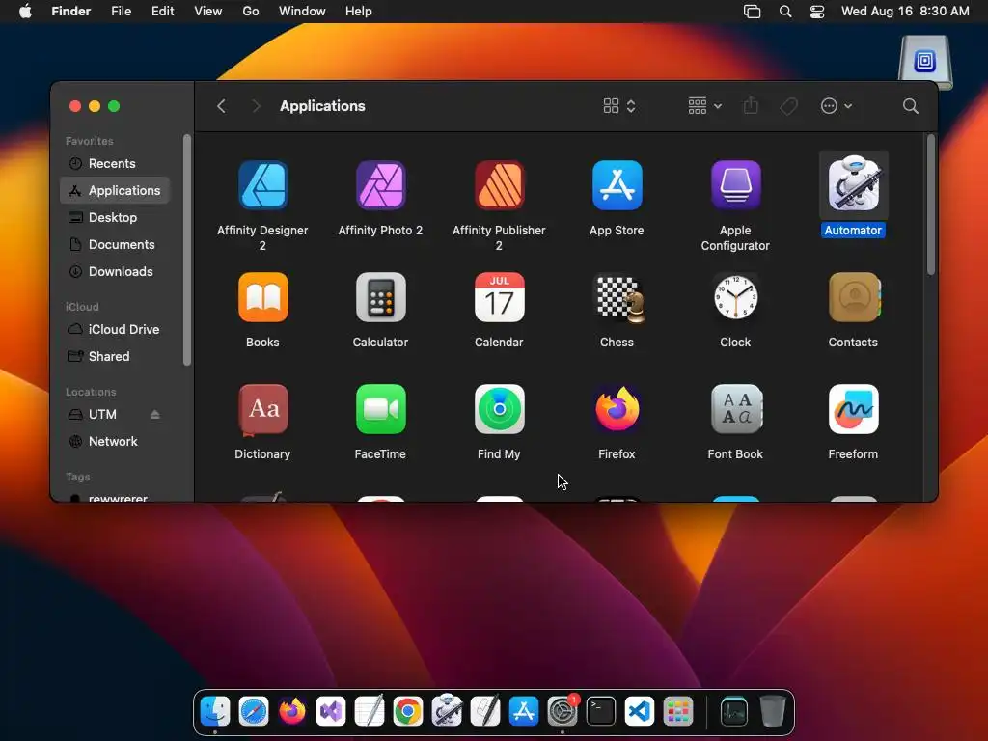Open Visual Studio Code from Dock

point(639,712)
